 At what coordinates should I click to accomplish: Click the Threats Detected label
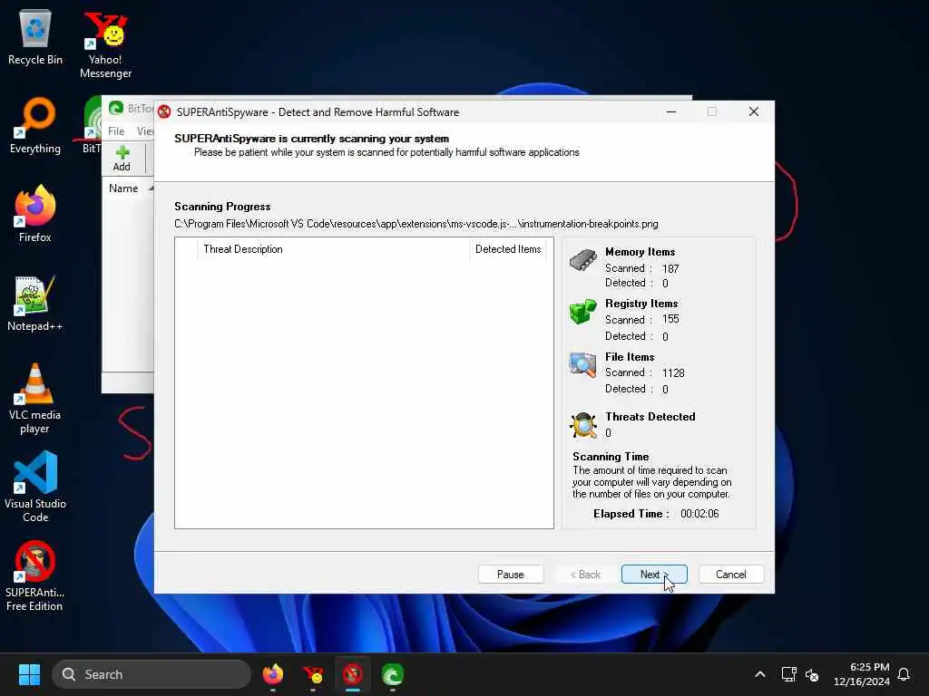(x=650, y=417)
